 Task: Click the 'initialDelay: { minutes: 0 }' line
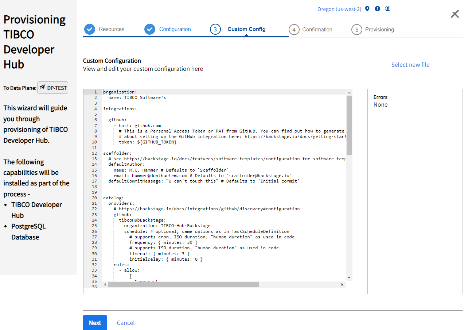point(166,259)
